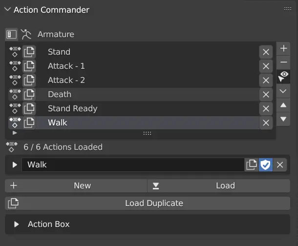Image resolution: width=298 pixels, height=246 pixels.
Task: Select the Walk action in list
Action: click(58, 123)
